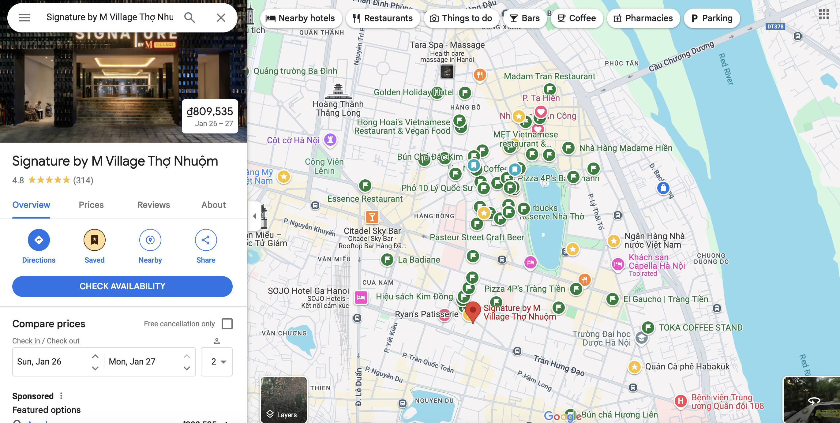Open the hamburger main menu

[x=24, y=18]
